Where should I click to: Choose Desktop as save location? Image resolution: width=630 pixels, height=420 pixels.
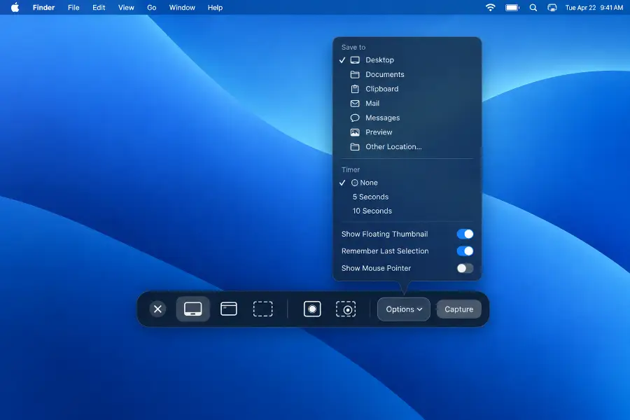pos(407,60)
